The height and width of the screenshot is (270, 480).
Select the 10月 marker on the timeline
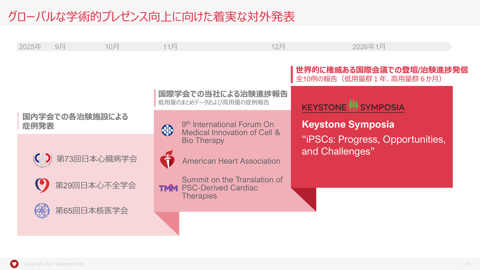pyautogui.click(x=112, y=47)
